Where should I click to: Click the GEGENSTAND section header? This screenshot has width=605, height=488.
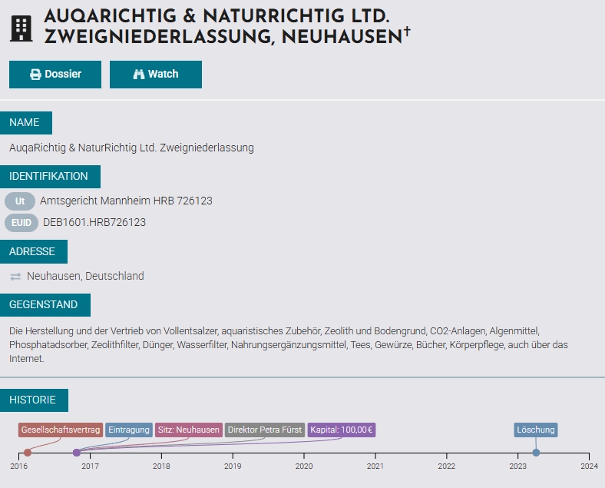(44, 305)
